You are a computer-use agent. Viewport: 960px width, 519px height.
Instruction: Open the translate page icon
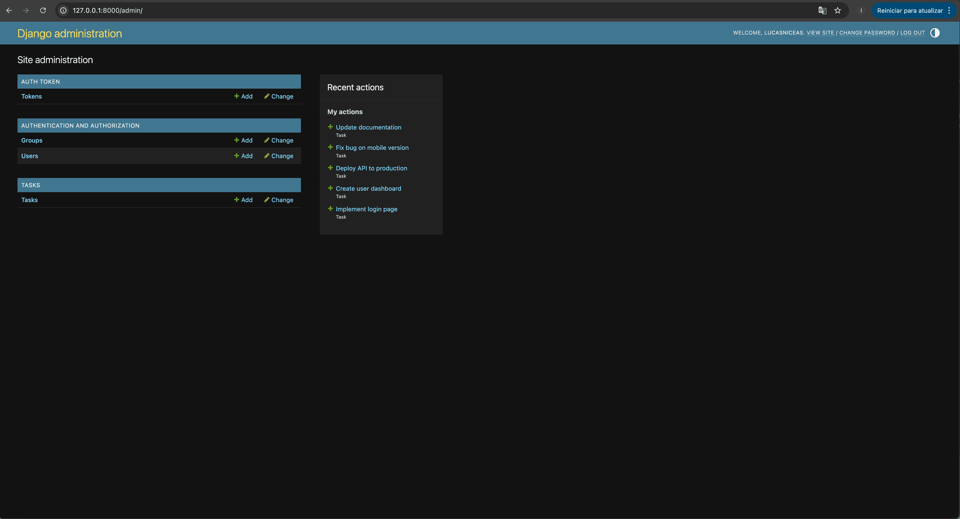(x=822, y=11)
